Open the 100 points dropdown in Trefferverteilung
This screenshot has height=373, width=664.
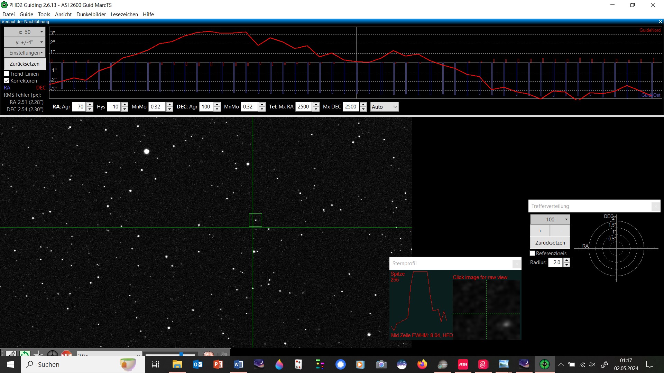550,220
